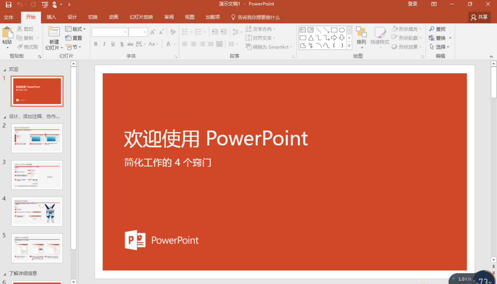The width and height of the screenshot is (497, 284).
Task: Click the Tell Me (告诉我你想要做什么) search box
Action: click(x=255, y=17)
